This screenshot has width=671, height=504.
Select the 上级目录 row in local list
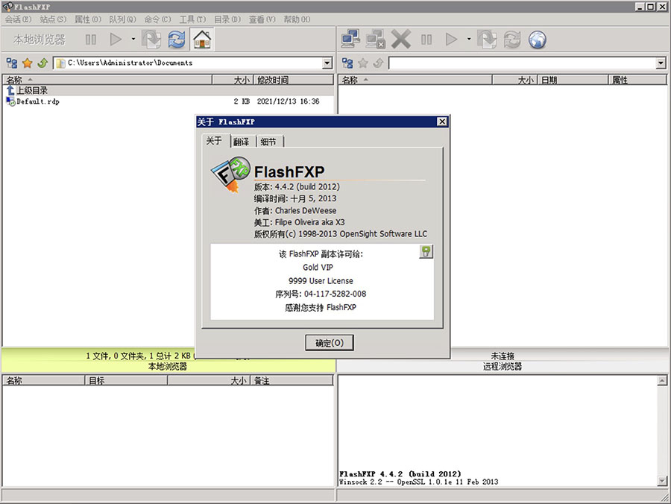pos(168,90)
